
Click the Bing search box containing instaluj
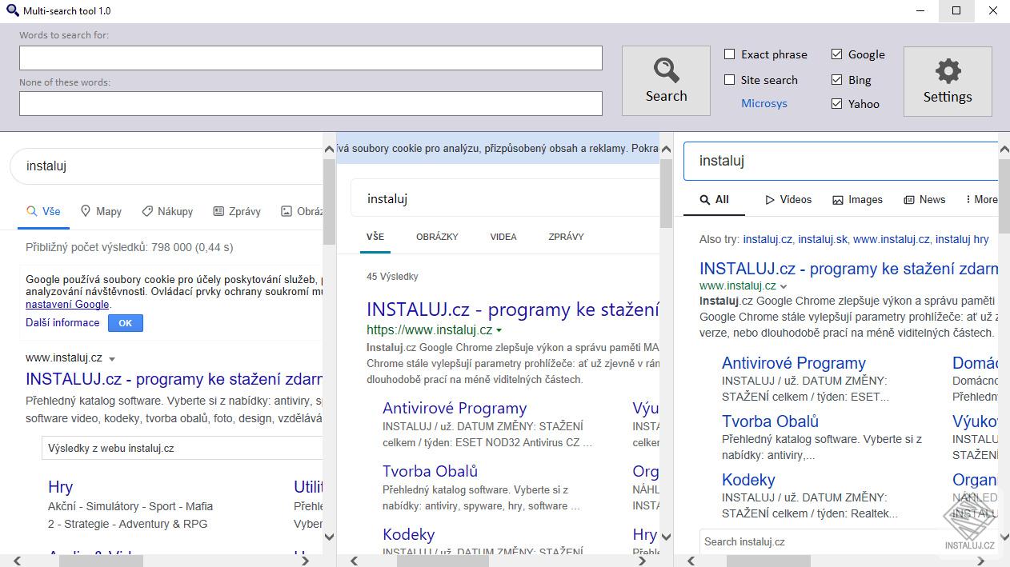[506, 198]
